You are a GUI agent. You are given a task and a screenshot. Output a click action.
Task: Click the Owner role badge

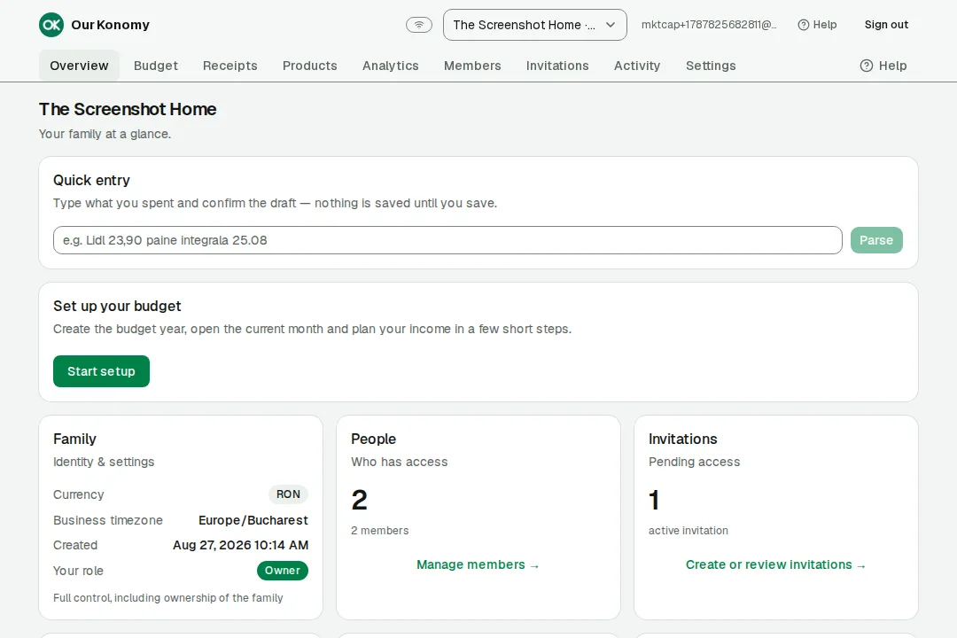(x=282, y=571)
